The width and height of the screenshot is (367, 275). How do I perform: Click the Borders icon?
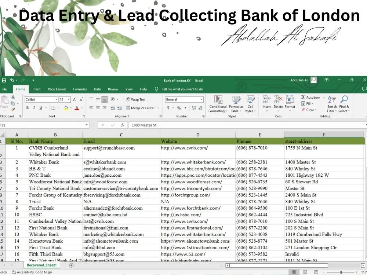coord(53,108)
